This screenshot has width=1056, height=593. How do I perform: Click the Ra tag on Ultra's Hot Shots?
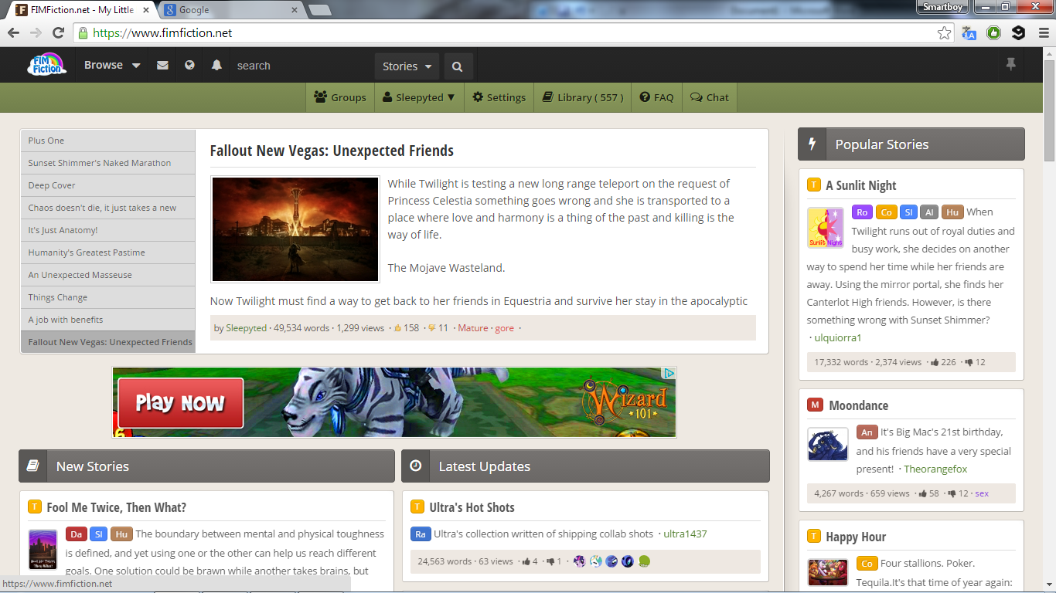(421, 534)
